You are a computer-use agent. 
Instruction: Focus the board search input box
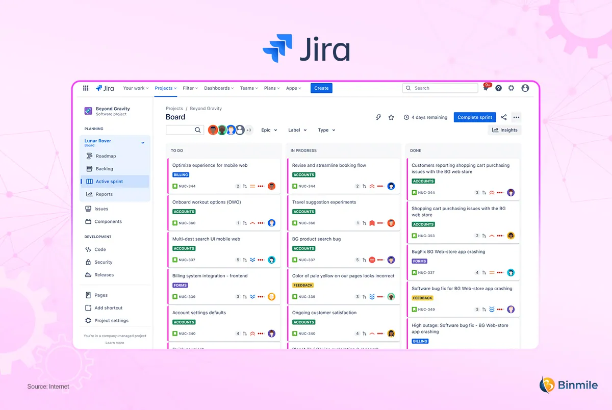pos(185,130)
